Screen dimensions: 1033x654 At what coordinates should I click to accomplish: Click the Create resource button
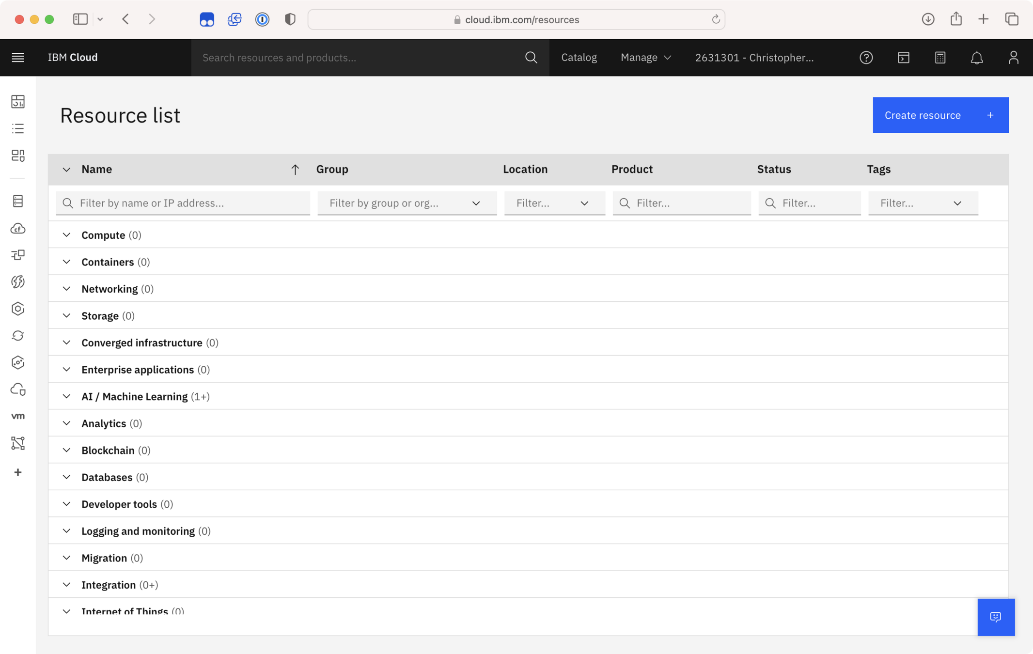[x=940, y=115]
